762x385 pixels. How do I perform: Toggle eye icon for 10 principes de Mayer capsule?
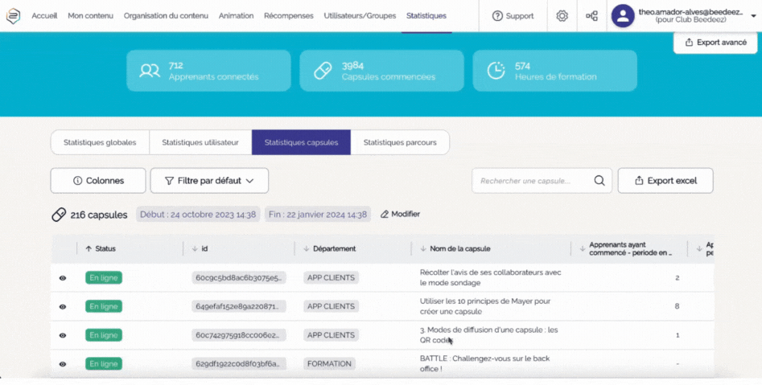click(x=63, y=307)
